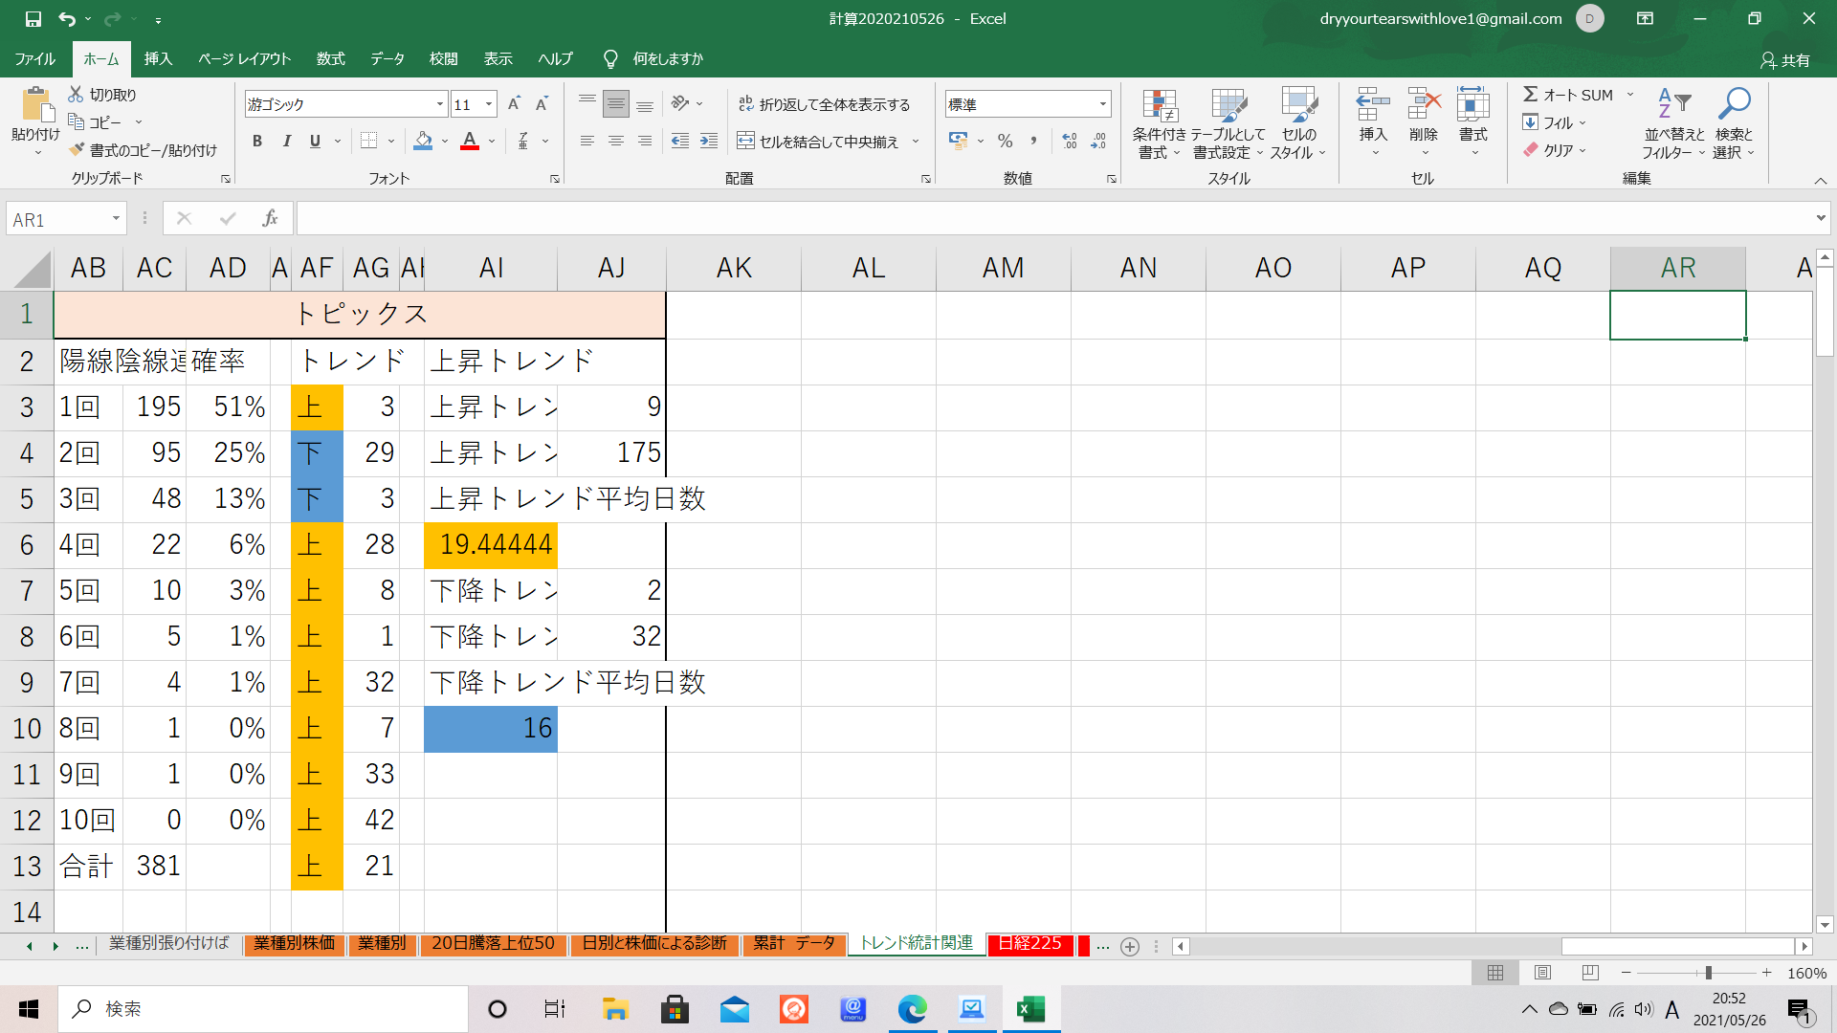Click the Insert Function fx icon
1837x1033 pixels.
pos(270,219)
